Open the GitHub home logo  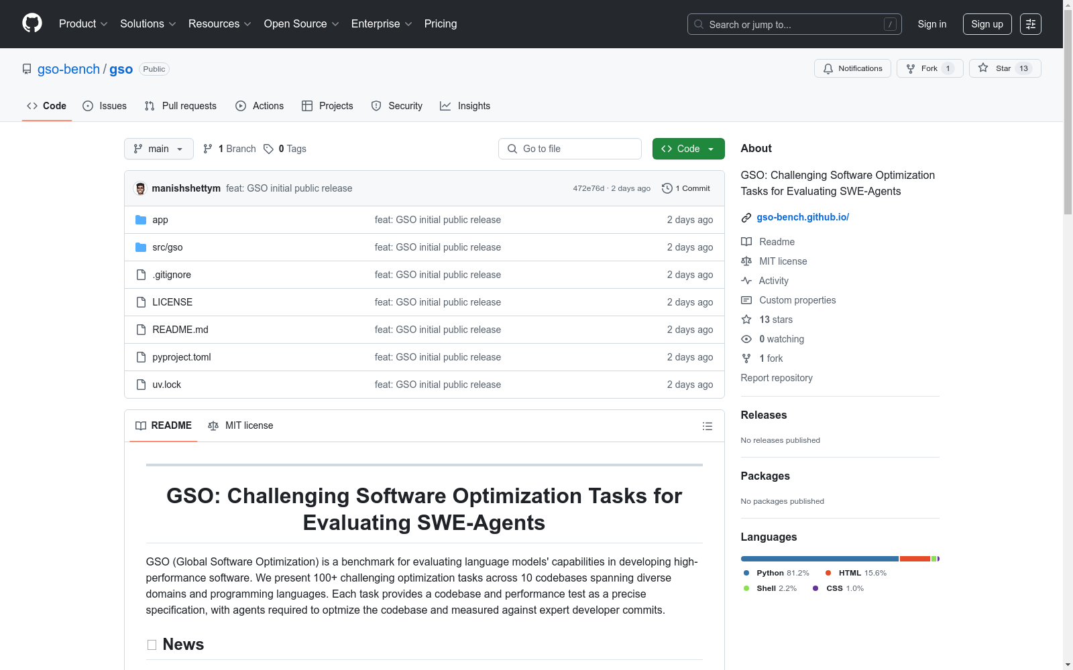point(32,23)
